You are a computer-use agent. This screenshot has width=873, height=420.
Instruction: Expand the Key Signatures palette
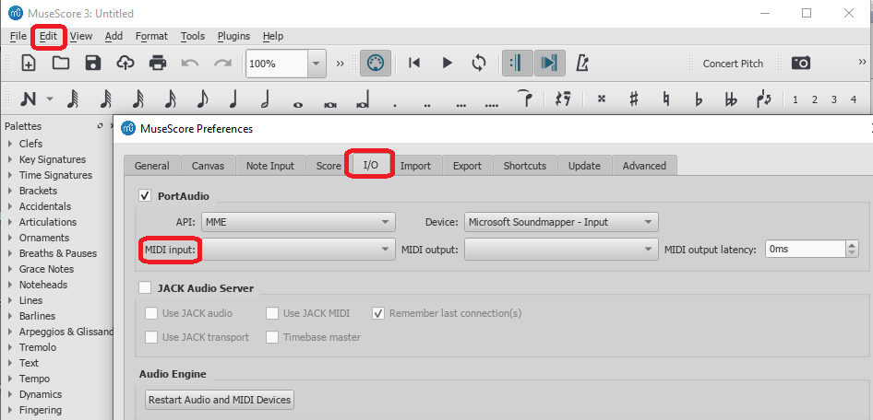(x=10, y=159)
